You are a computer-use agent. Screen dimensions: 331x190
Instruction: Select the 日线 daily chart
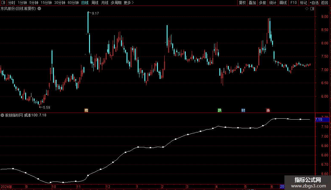[85, 3]
